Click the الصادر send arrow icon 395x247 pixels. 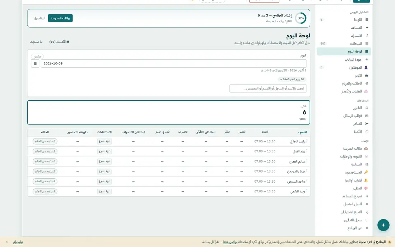coord(367,124)
